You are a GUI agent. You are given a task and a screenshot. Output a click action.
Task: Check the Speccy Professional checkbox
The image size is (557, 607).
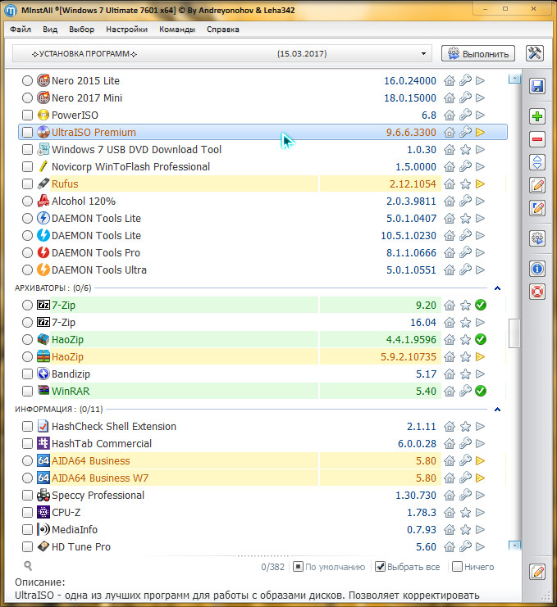pos(27,495)
